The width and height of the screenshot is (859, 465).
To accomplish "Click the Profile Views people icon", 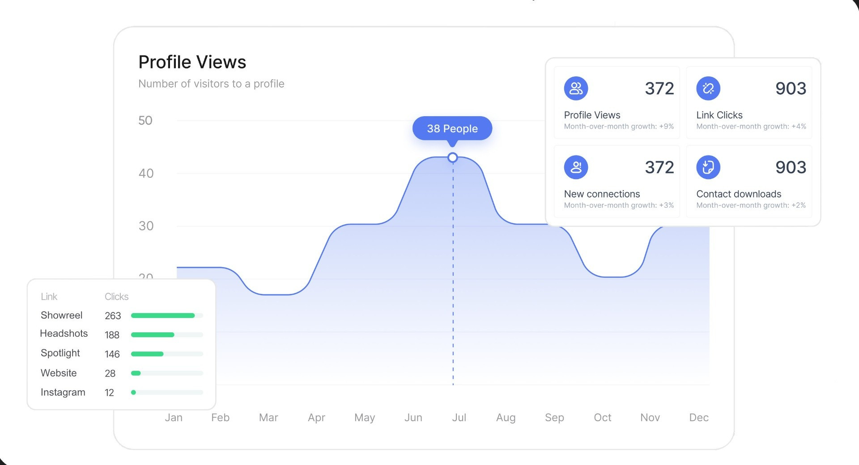I will (x=576, y=88).
